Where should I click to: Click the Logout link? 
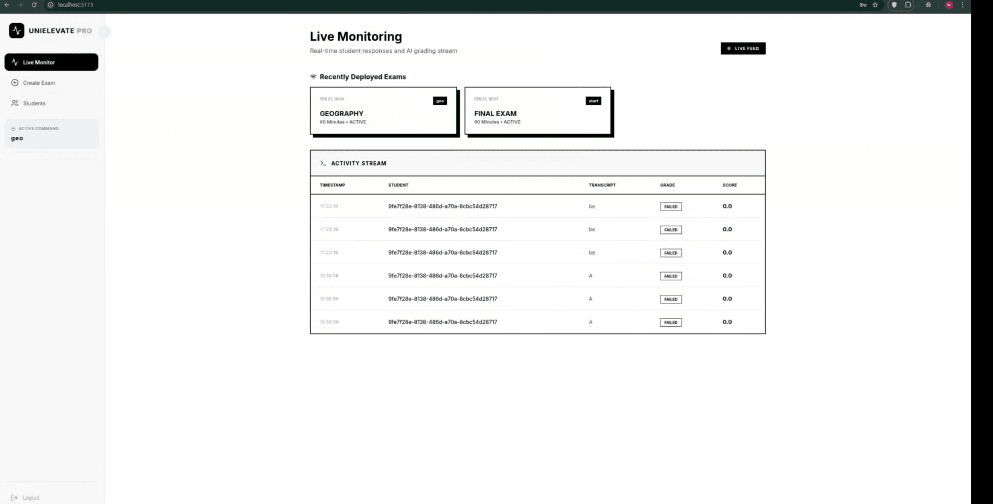tap(26, 498)
